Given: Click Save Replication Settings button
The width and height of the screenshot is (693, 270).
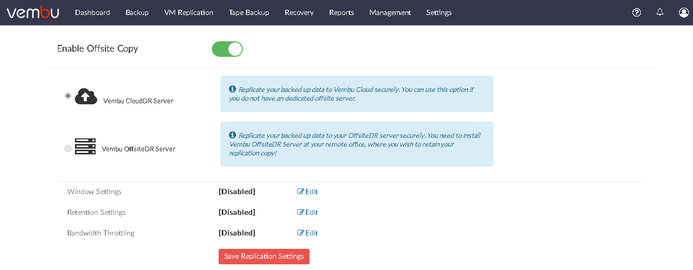Looking at the screenshot, I should 264,257.
